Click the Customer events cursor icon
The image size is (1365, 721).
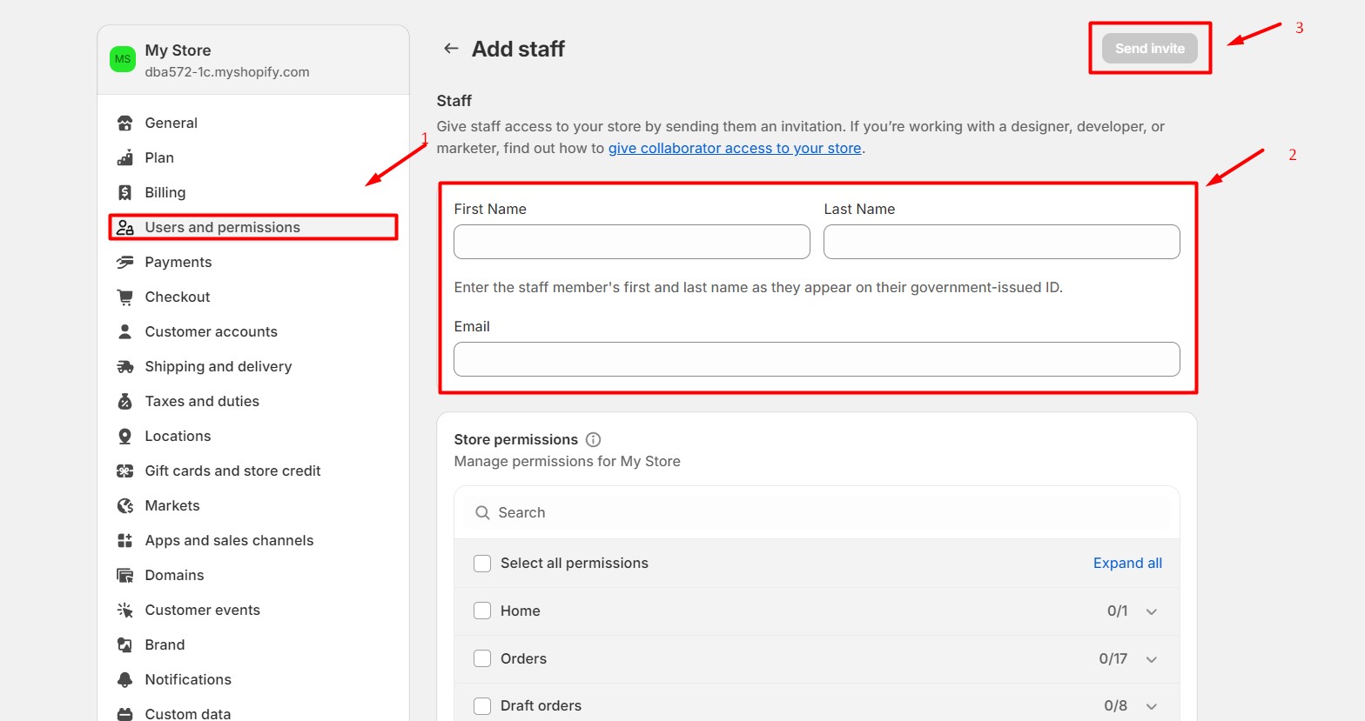coord(124,610)
